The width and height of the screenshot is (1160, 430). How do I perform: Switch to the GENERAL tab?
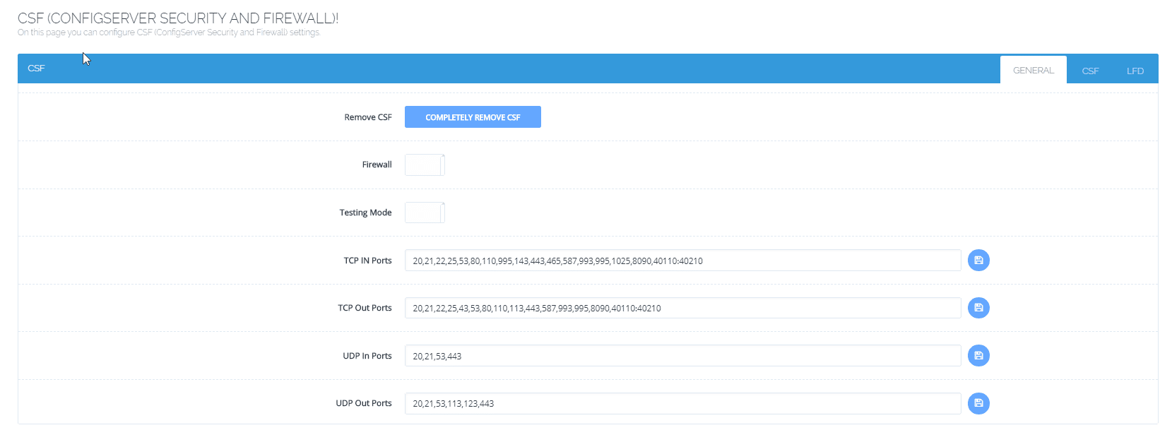click(1033, 71)
